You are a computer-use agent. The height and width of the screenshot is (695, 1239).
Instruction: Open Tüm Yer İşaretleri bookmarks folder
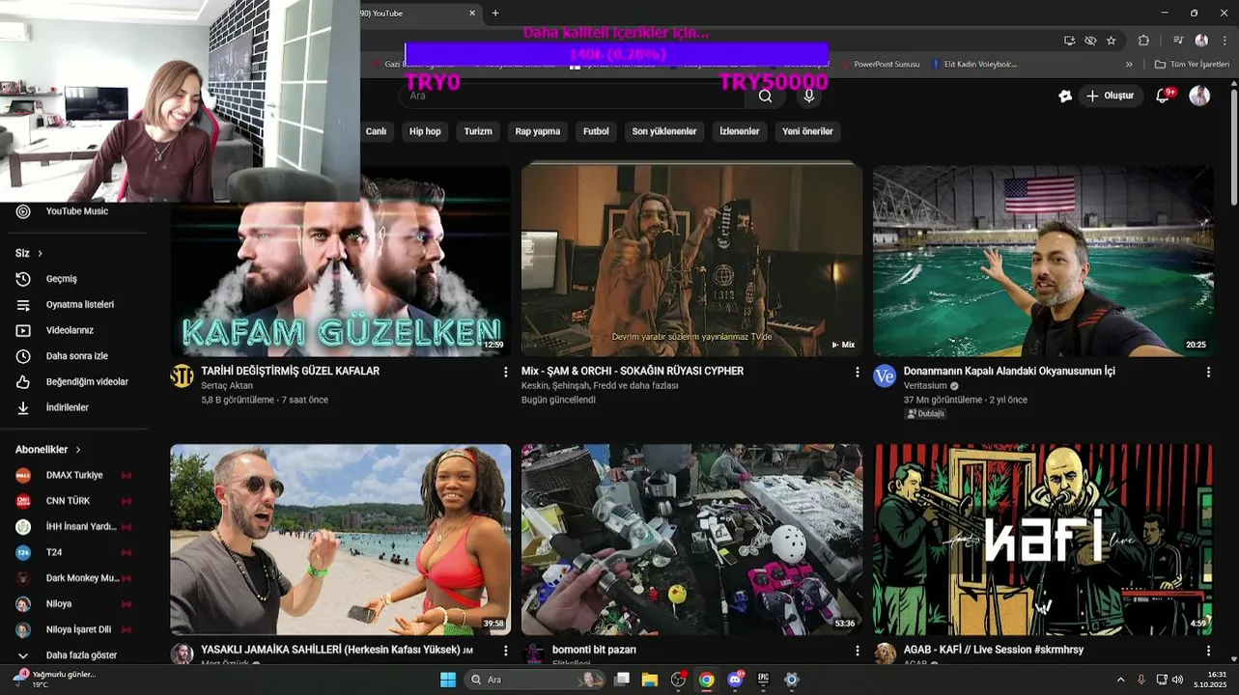click(x=1193, y=65)
